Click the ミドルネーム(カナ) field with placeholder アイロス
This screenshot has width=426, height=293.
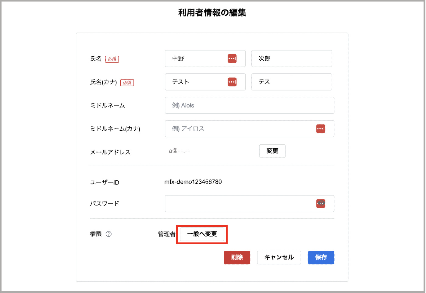[250, 129]
